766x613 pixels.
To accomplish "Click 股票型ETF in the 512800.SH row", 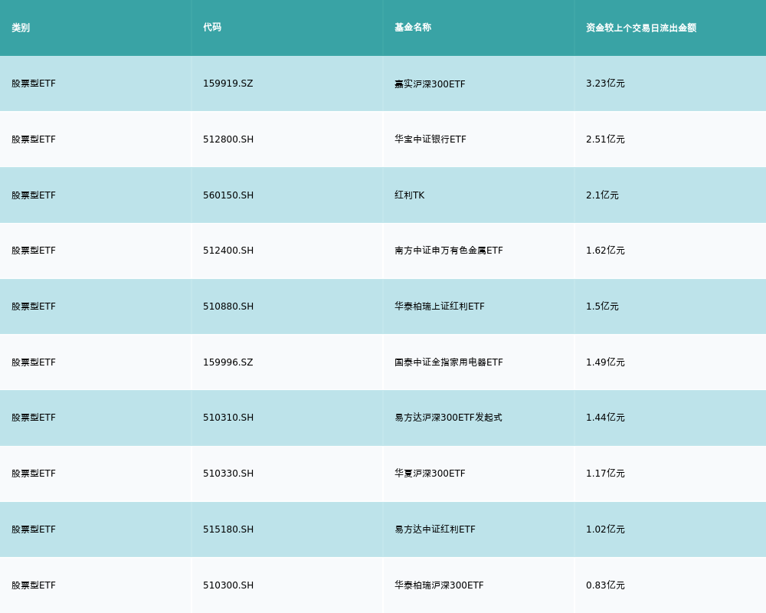I will pyautogui.click(x=34, y=139).
